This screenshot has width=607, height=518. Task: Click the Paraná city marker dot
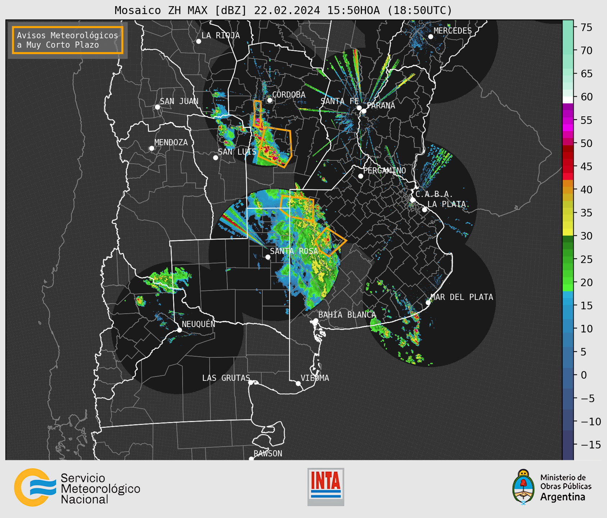tap(364, 111)
